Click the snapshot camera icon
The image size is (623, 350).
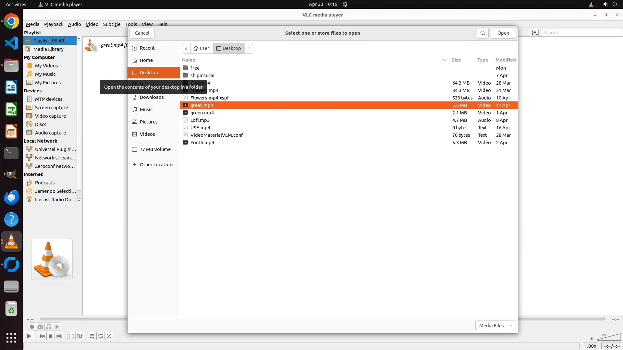[40, 327]
